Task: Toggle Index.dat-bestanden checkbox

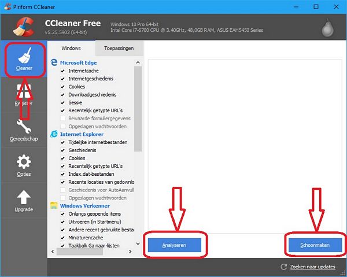Action: pyautogui.click(x=63, y=174)
